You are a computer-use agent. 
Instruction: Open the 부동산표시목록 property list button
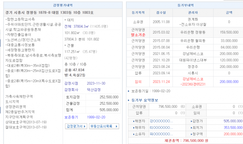coord(104,126)
